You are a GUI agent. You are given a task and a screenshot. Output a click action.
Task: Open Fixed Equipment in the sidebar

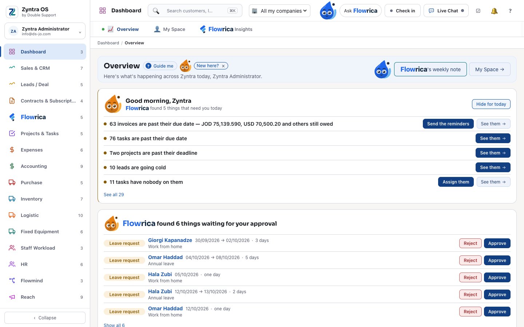[x=45, y=231]
